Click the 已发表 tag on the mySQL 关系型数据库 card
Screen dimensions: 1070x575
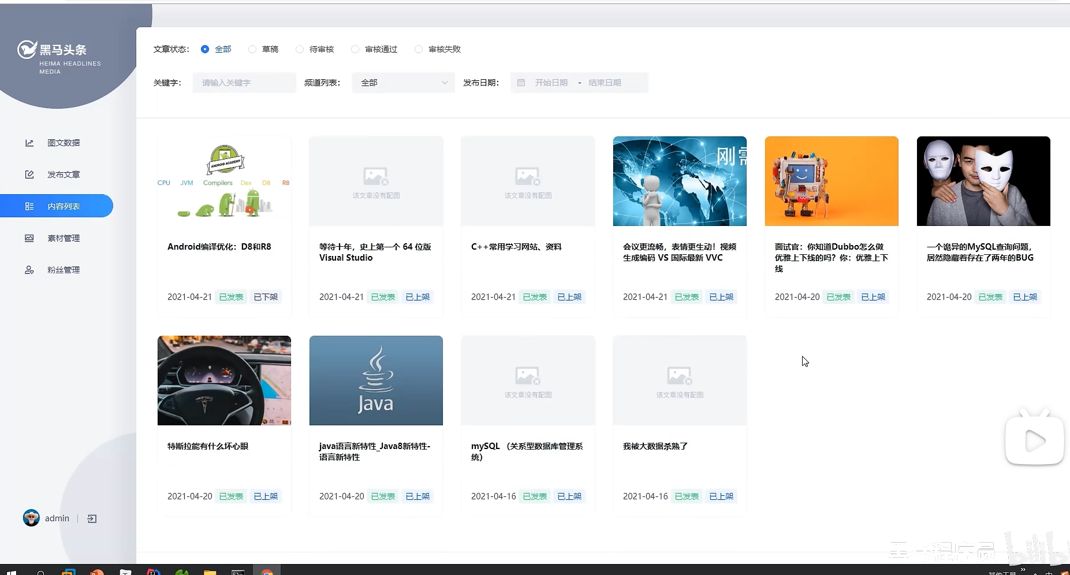pyautogui.click(x=535, y=496)
